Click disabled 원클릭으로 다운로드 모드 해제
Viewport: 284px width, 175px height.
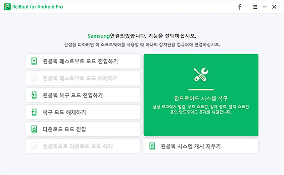[x=83, y=146]
